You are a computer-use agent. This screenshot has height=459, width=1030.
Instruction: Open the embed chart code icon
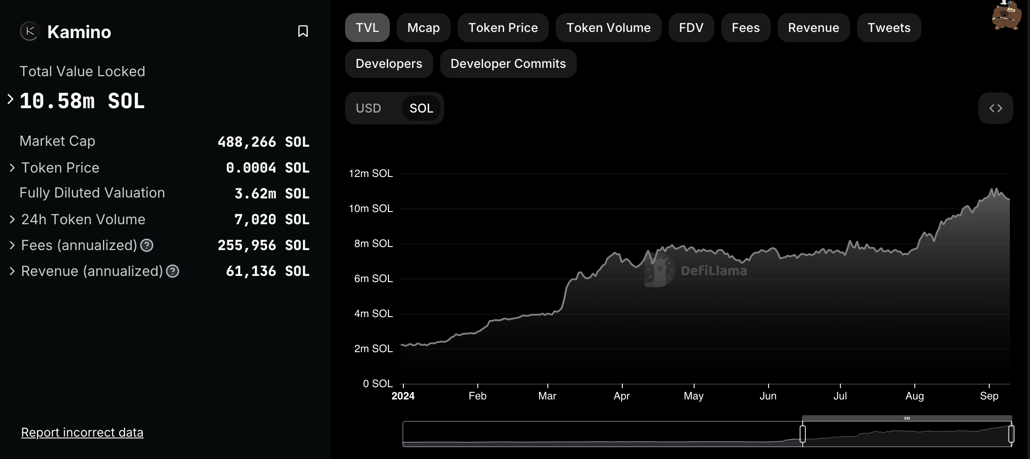[x=995, y=108]
